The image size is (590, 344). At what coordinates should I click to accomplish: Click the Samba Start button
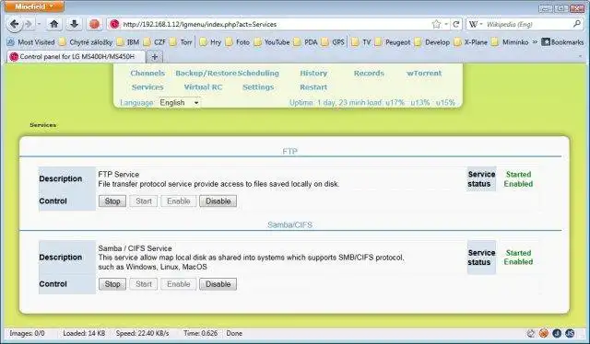point(144,284)
